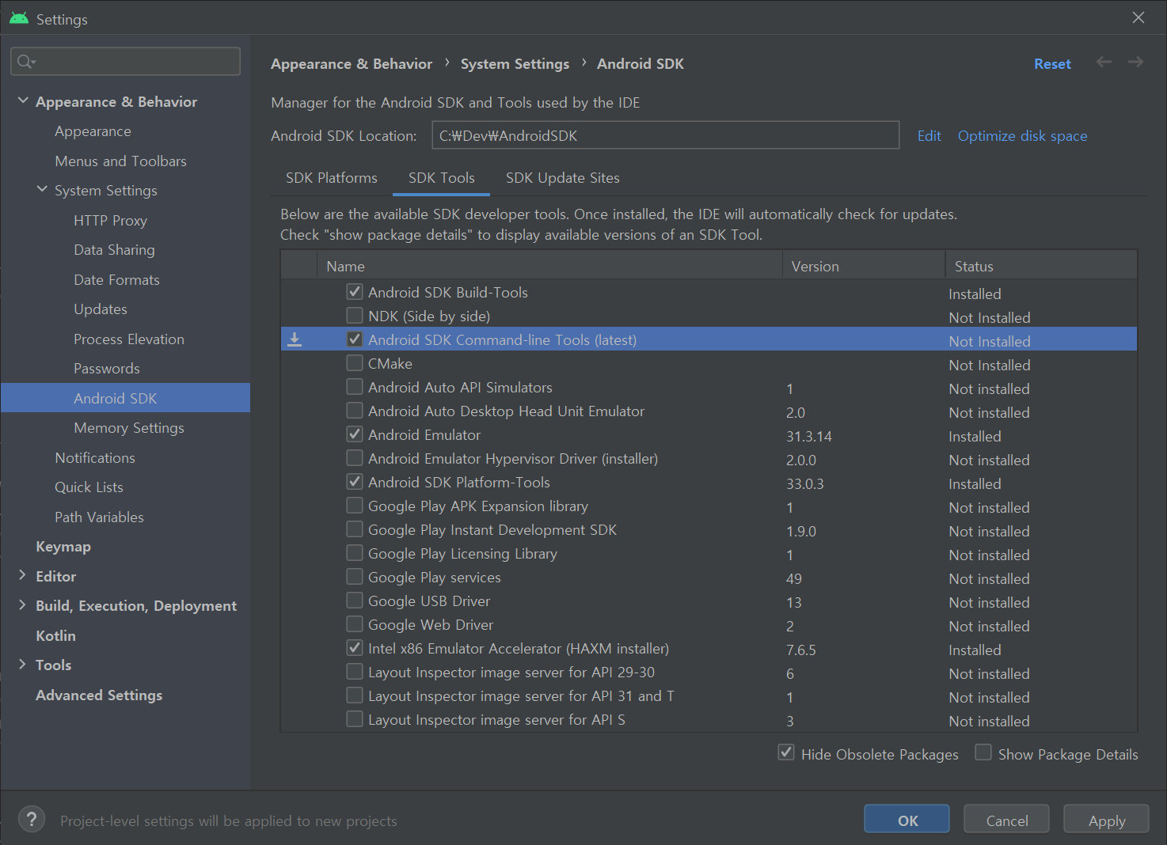Expand the Editor section
Image resolution: width=1167 pixels, height=845 pixels.
(23, 576)
